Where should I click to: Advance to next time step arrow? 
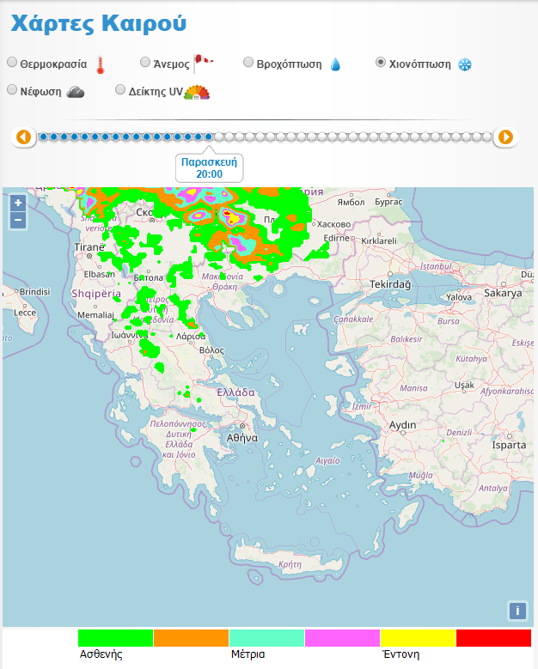coord(505,137)
